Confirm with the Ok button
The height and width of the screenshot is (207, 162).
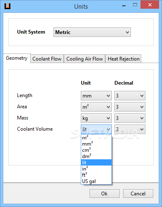pyautogui.click(x=104, y=193)
